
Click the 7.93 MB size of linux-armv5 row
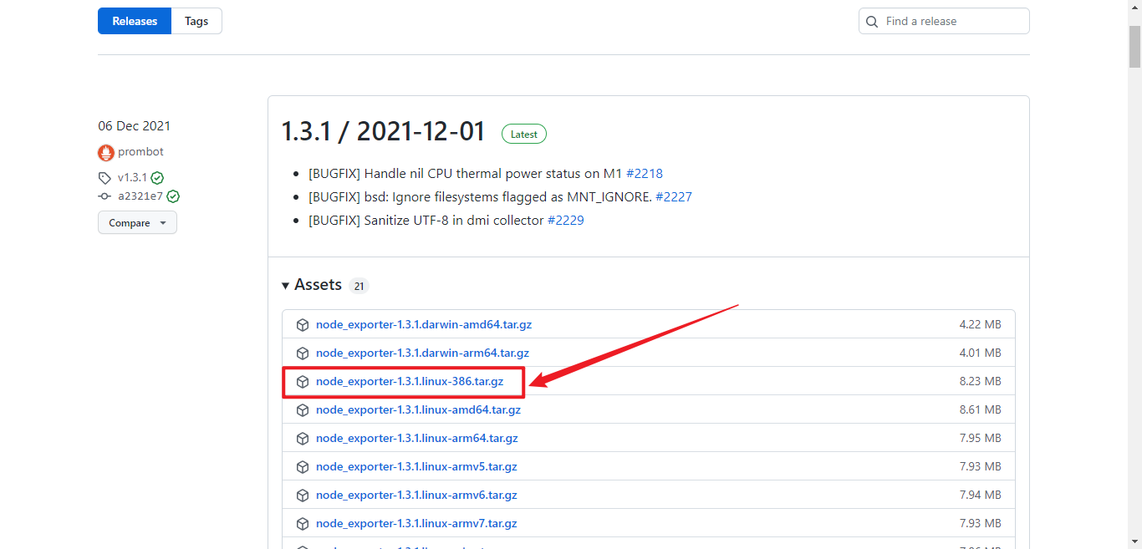[980, 466]
